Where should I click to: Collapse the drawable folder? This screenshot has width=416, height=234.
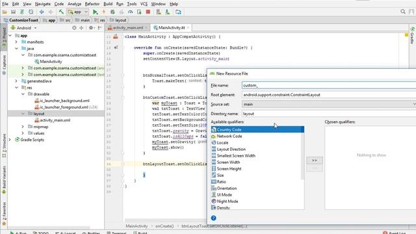(23, 94)
